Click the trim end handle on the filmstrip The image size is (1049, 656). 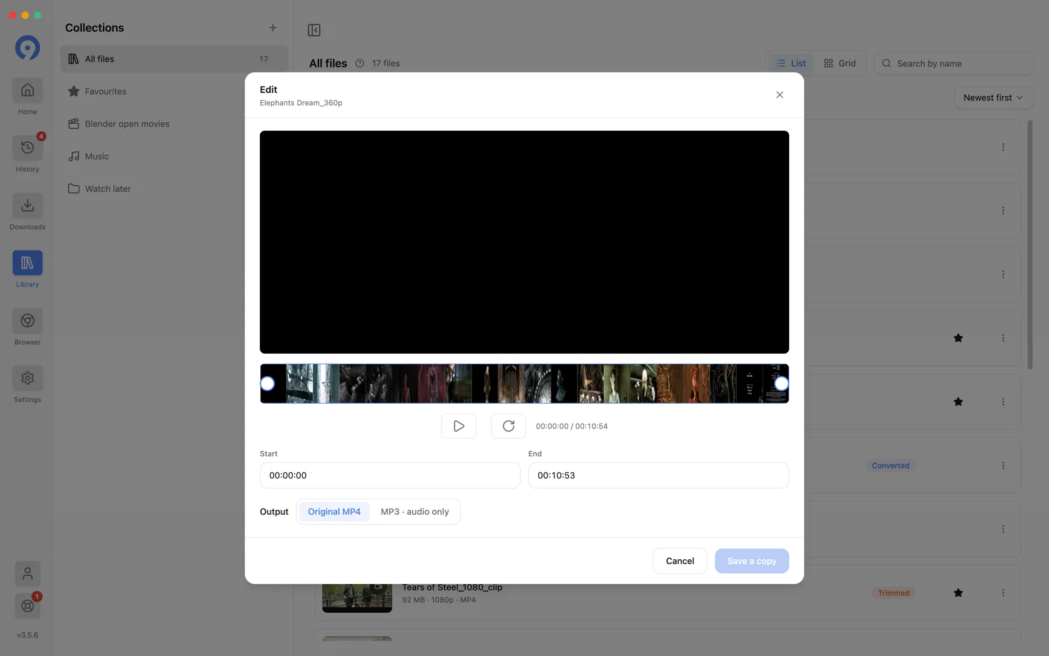781,384
